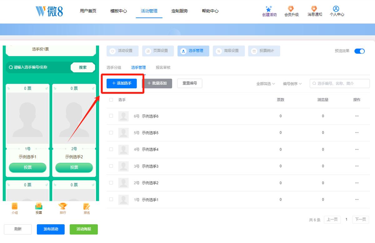
Task: Click avatar icon of 示例选手5
Action: pos(123,133)
